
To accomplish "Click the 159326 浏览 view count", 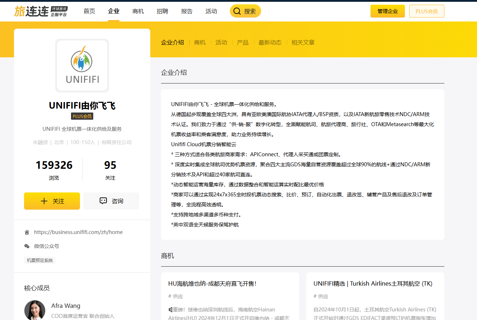I will tap(54, 170).
